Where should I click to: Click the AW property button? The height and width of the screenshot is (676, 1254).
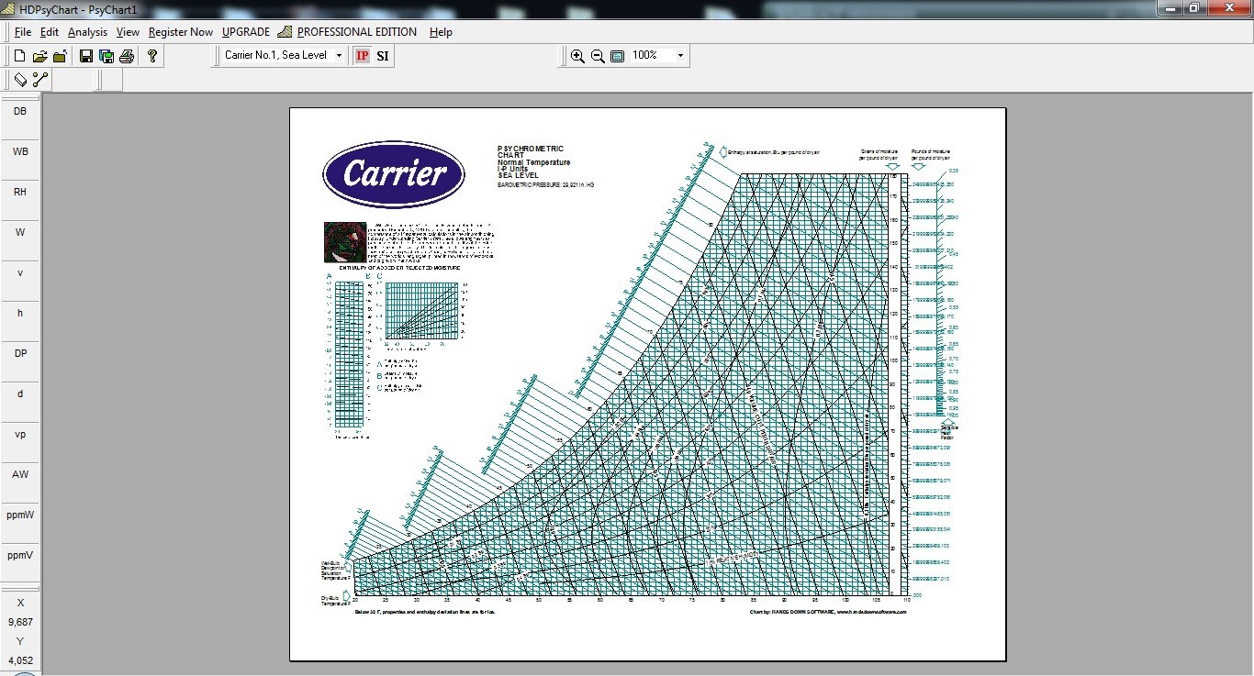coord(20,475)
